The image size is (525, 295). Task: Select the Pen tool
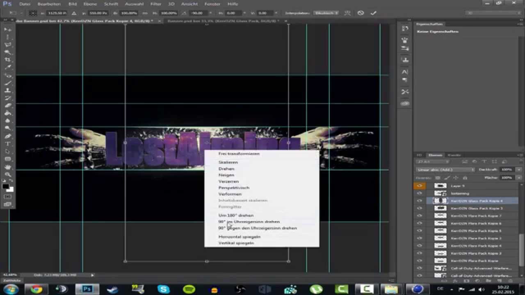click(x=8, y=136)
